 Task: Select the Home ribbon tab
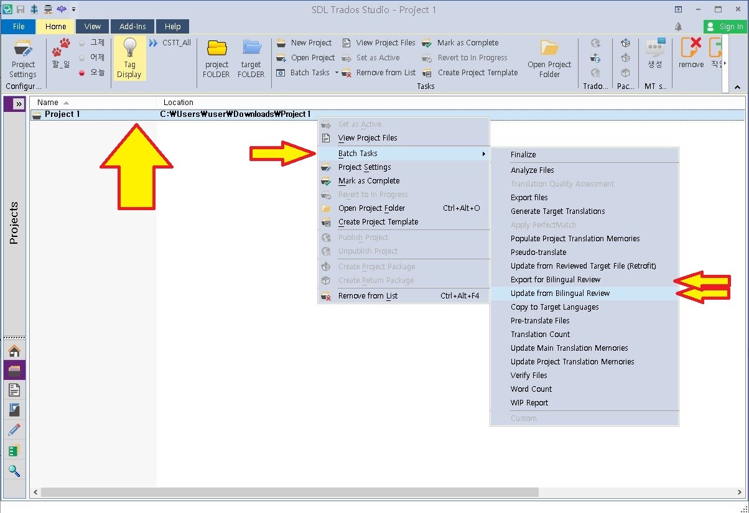pos(55,27)
